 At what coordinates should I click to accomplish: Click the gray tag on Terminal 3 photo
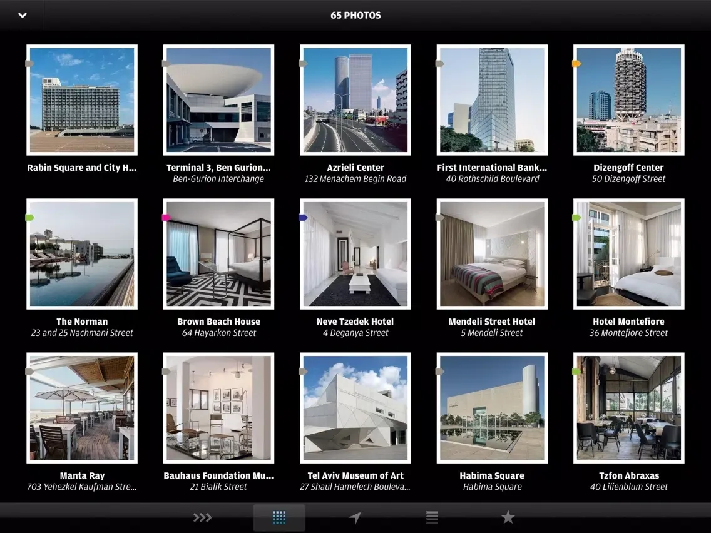[166, 64]
